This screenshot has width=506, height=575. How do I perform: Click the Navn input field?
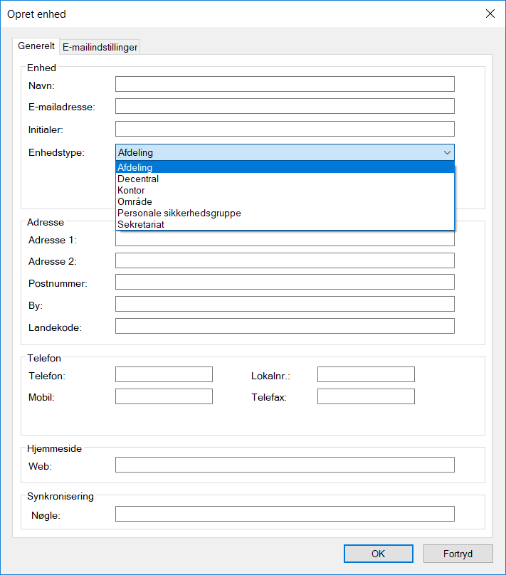[x=285, y=84]
